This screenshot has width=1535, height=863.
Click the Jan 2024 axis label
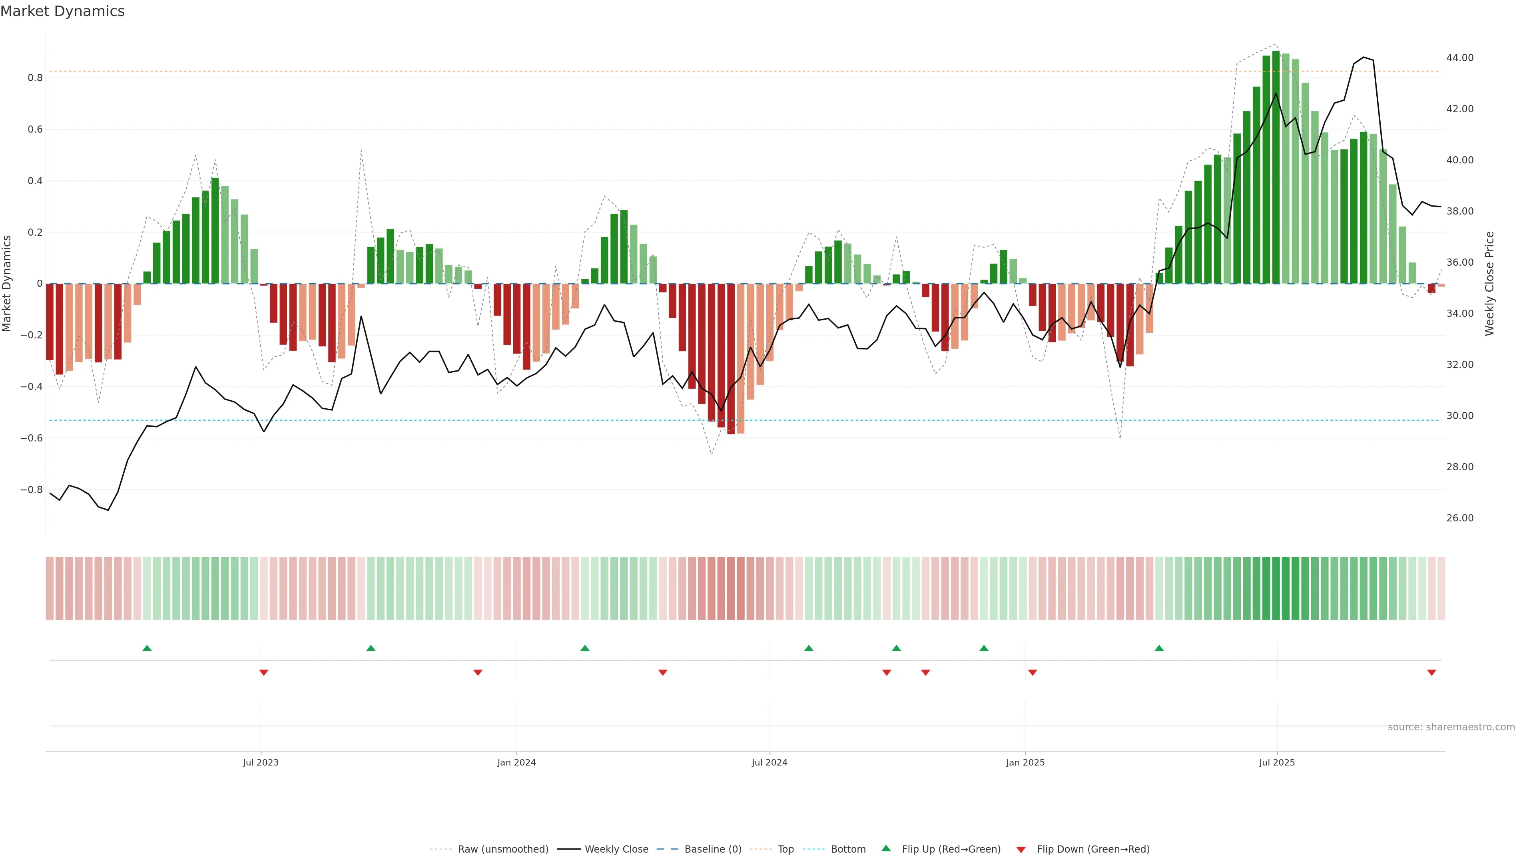516,762
